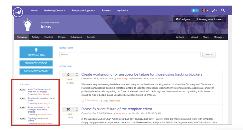The image size is (243, 130).
Task: Click the 0 Comments link
Action: 91,100
